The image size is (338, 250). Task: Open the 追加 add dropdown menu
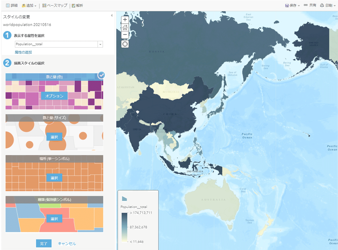[29, 5]
